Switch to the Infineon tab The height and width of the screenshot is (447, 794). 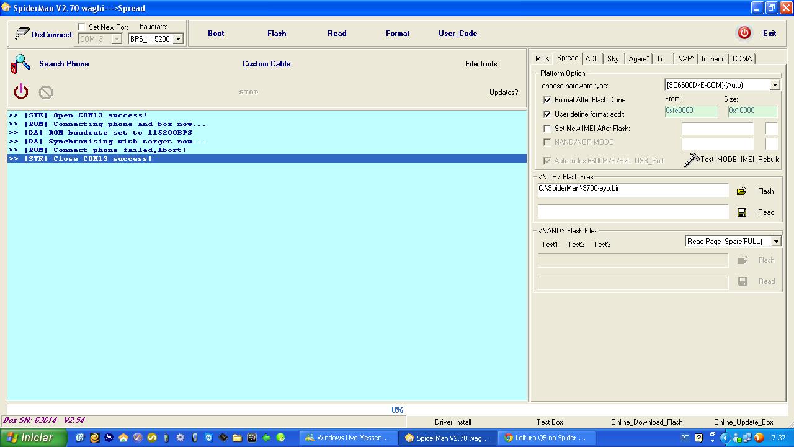pos(713,59)
